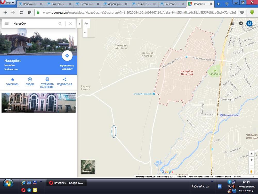
Task: Switch to the Аэропорты browser tab
Action: (115, 4)
